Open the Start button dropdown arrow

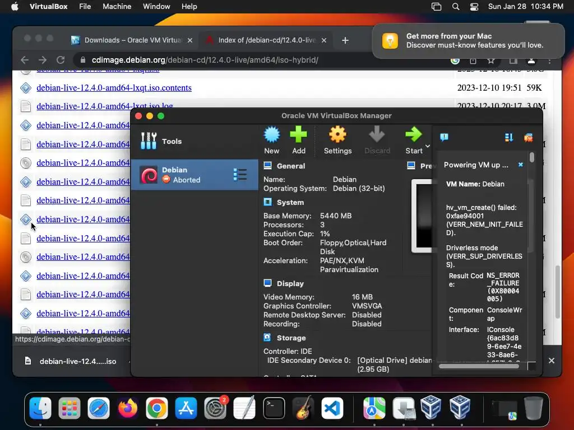(x=427, y=146)
